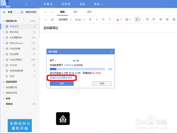Expand 按修改时间 item
177x134 pixels.
point(4,93)
